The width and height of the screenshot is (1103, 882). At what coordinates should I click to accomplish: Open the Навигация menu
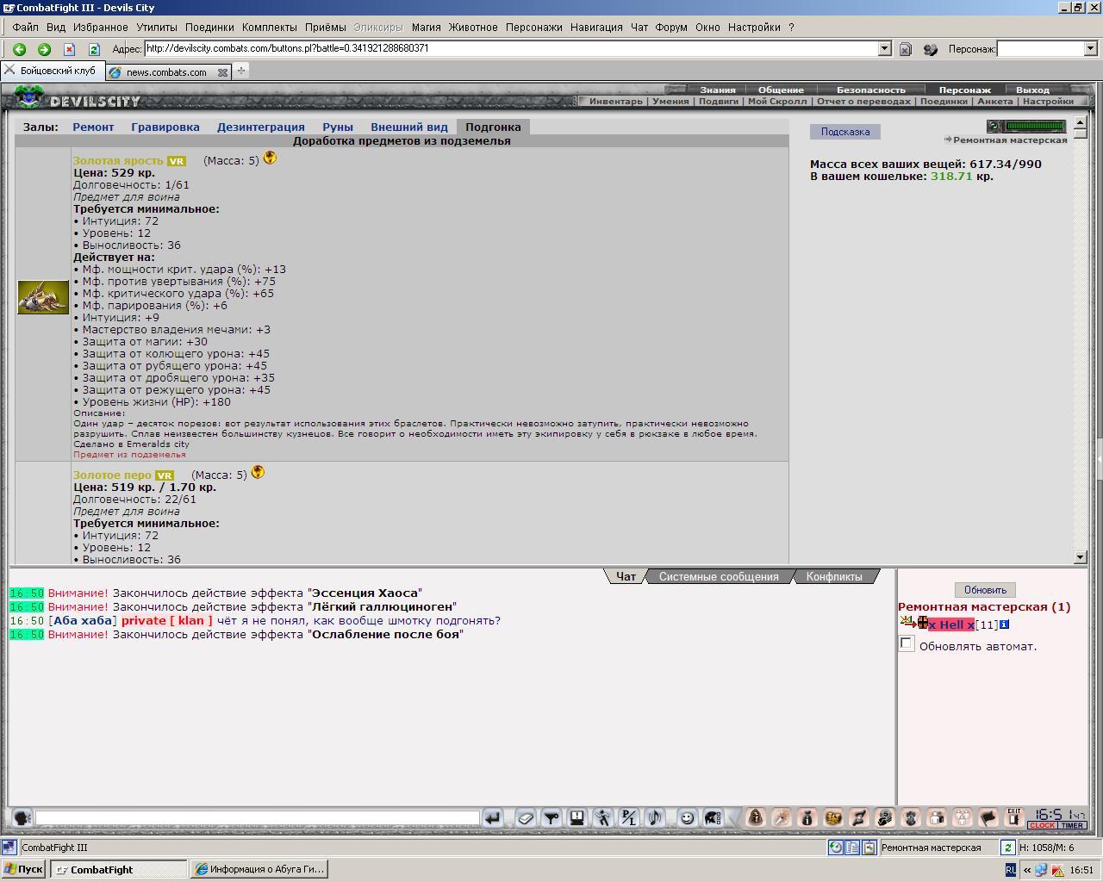(595, 27)
